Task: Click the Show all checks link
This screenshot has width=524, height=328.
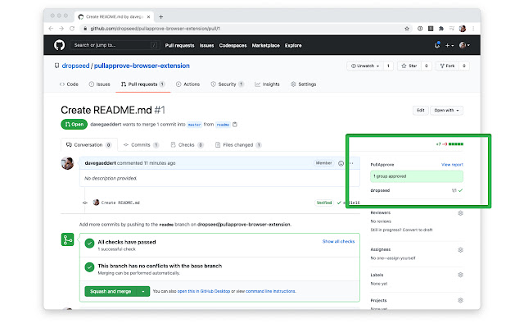Action: [x=338, y=242]
